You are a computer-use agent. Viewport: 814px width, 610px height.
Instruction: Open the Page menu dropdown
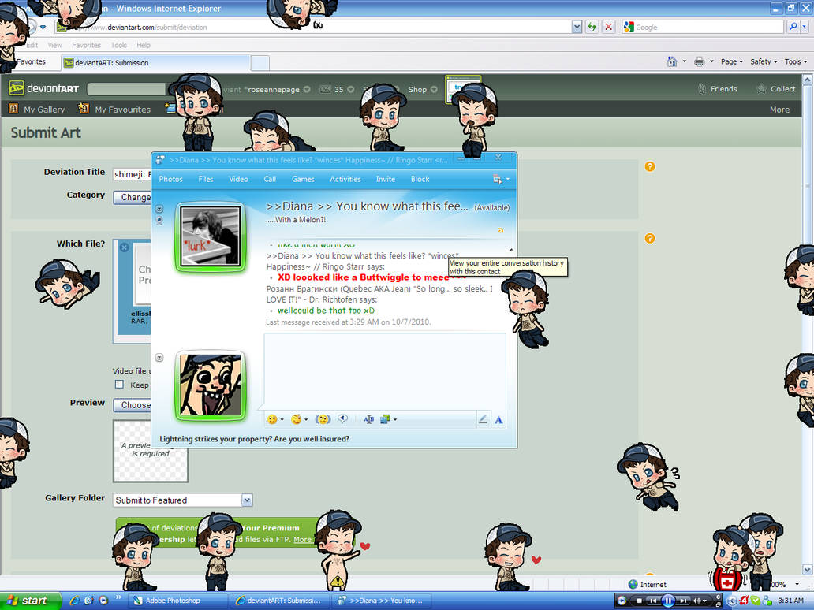(731, 61)
